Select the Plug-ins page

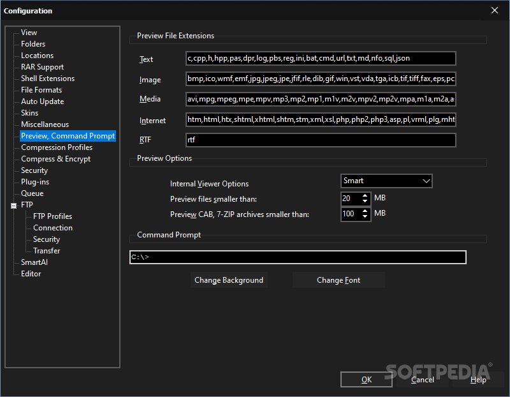click(35, 182)
